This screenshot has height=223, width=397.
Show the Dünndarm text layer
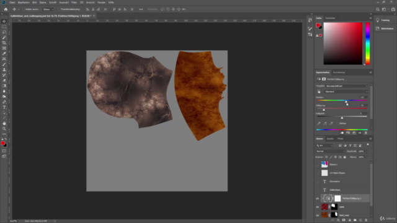pyautogui.click(x=318, y=181)
